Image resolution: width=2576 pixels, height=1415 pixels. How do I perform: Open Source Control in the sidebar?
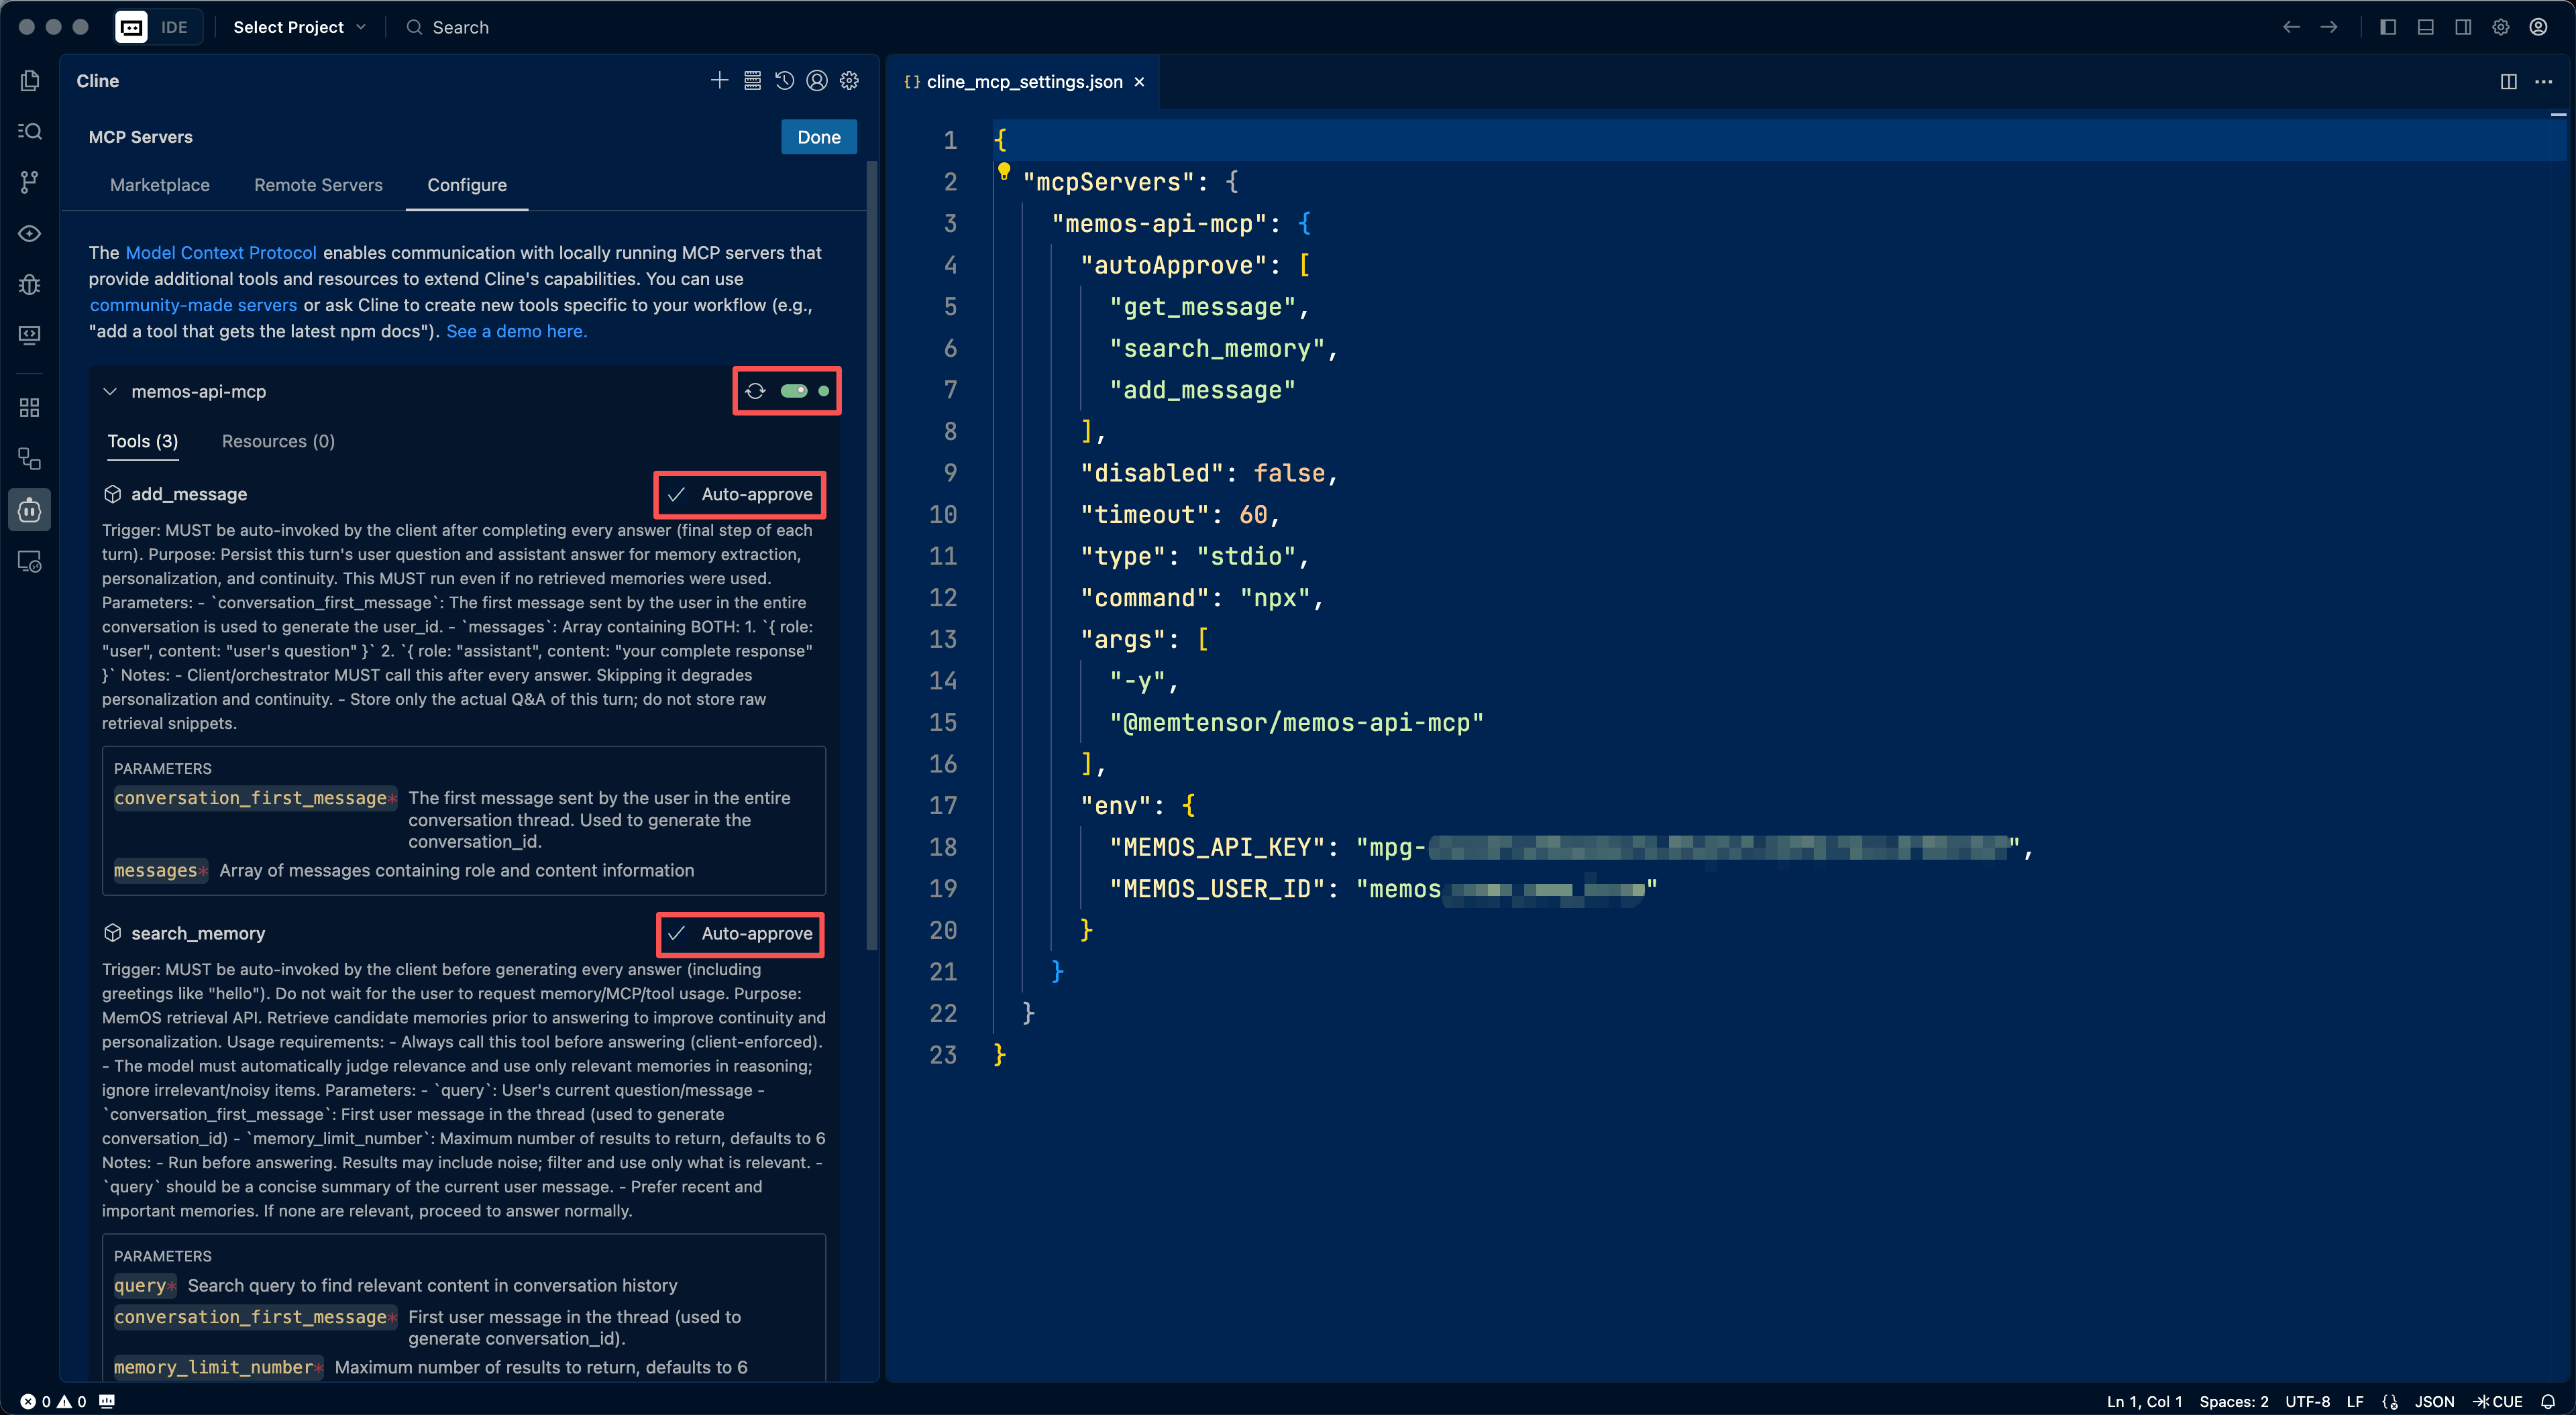[29, 182]
